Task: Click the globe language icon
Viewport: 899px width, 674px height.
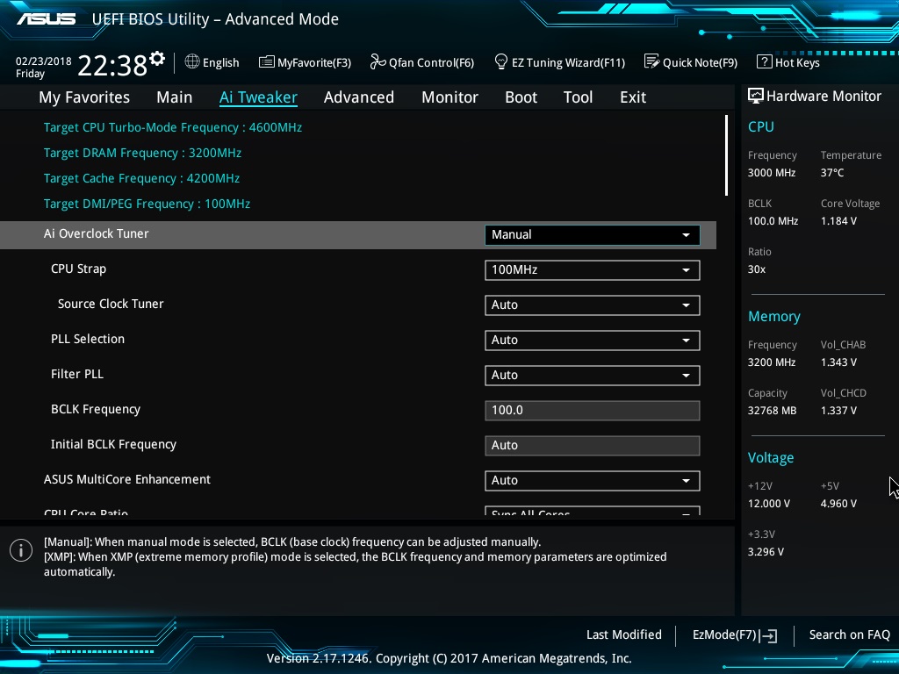Action: pos(192,61)
